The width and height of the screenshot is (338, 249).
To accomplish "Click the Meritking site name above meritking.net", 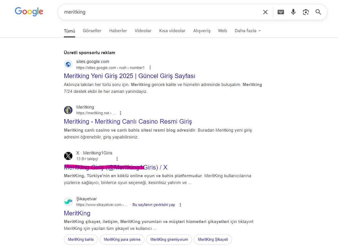I will point(85,107).
